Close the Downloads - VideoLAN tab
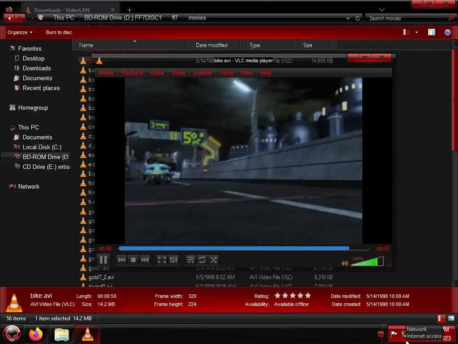The image size is (458, 344). coord(113,10)
